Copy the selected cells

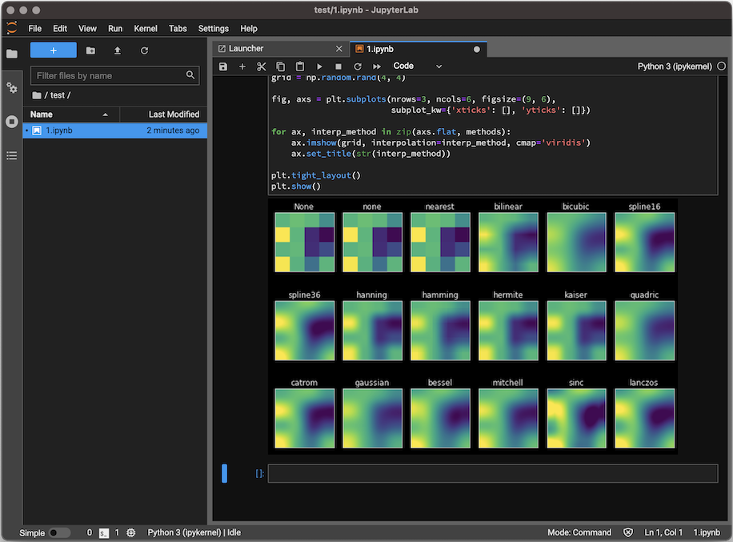[281, 66]
